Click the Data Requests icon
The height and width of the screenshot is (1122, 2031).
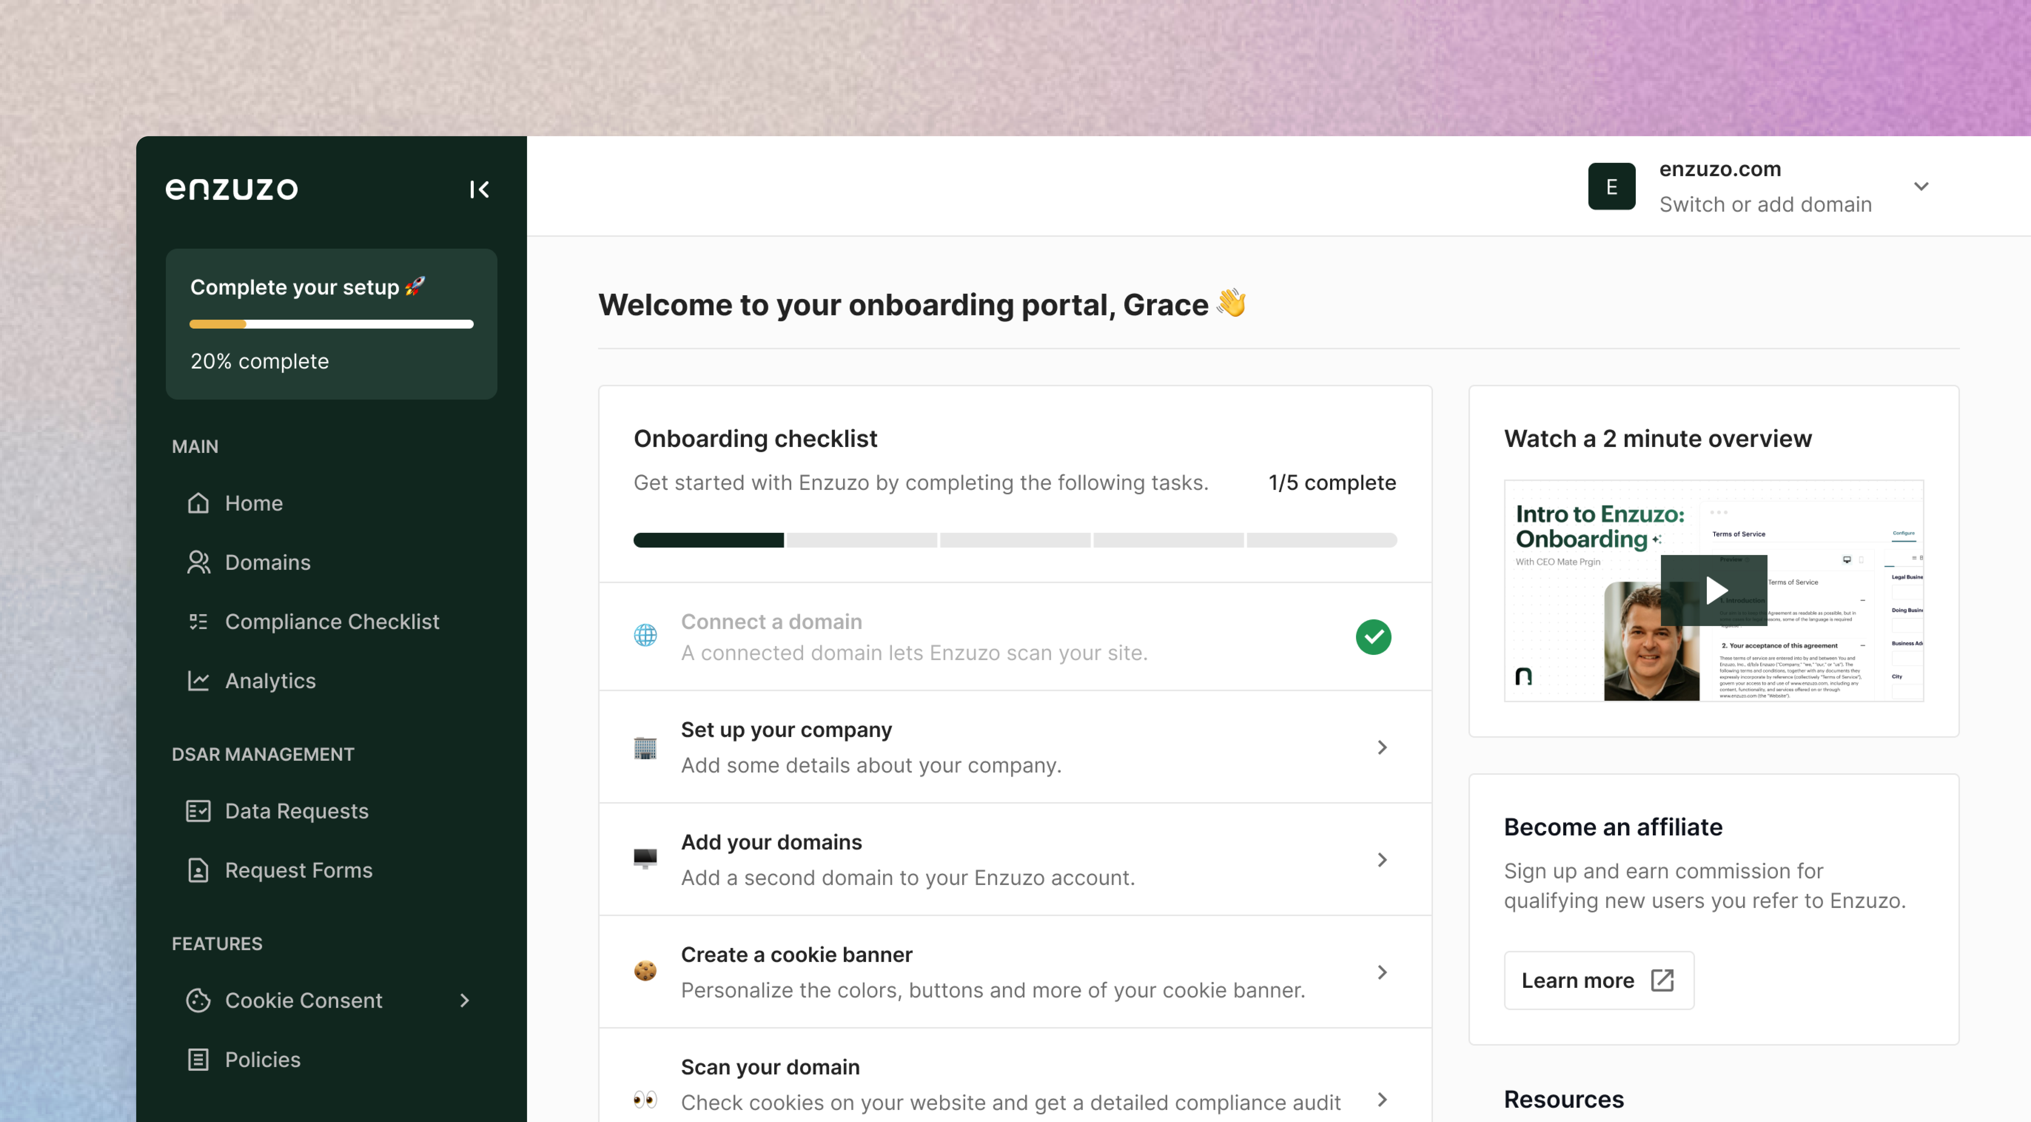(x=198, y=811)
